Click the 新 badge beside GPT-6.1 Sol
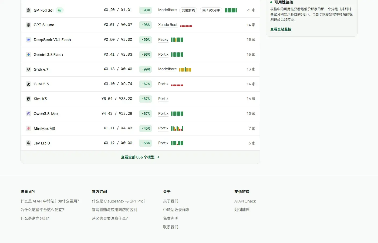The height and width of the screenshot is (243, 378). tap(60, 10)
